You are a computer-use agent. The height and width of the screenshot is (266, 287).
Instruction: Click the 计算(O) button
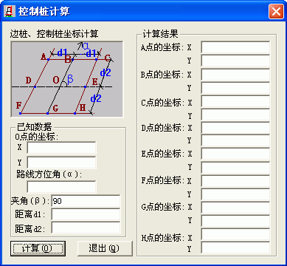[38, 248]
